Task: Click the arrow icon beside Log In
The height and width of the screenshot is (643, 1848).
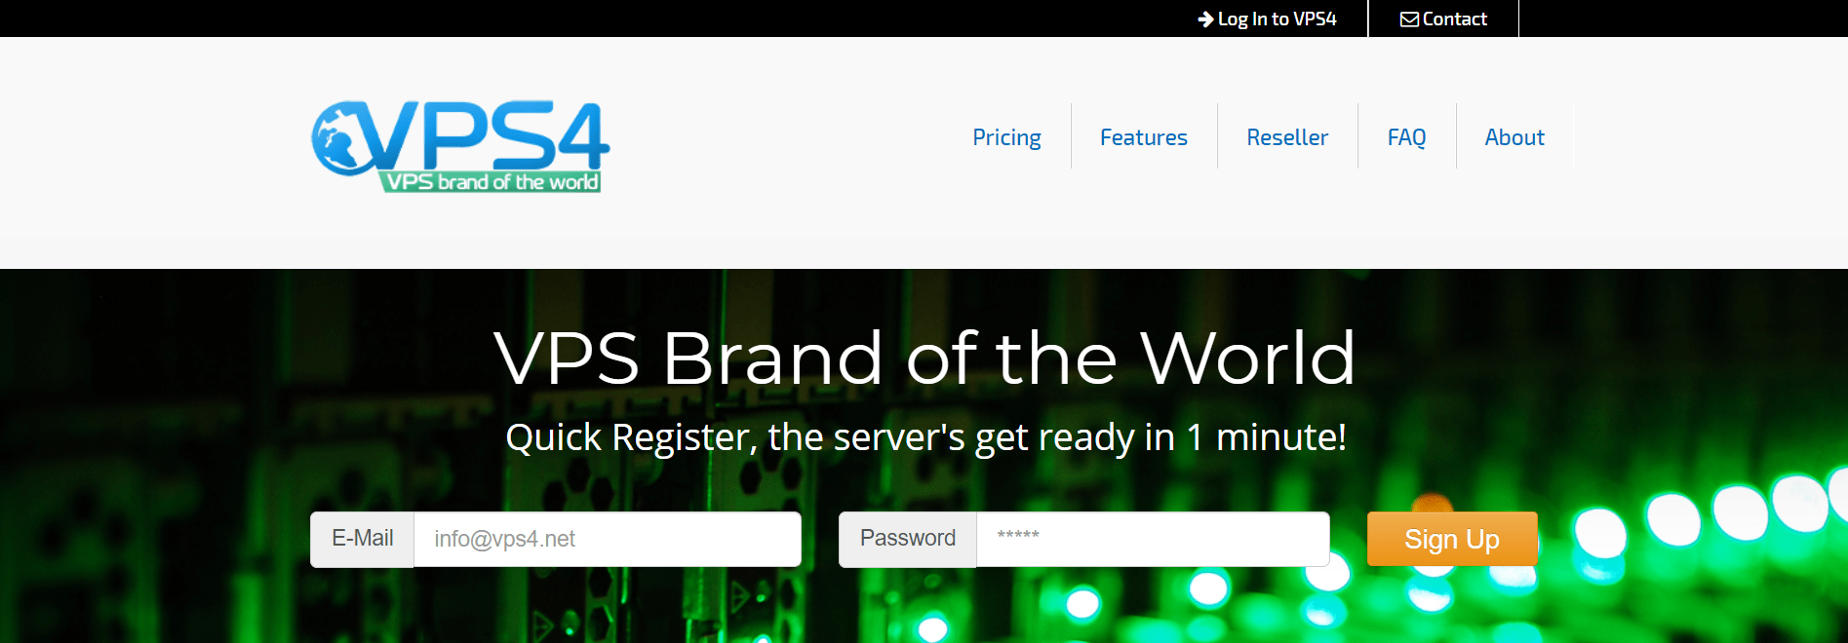Action: point(1206,19)
